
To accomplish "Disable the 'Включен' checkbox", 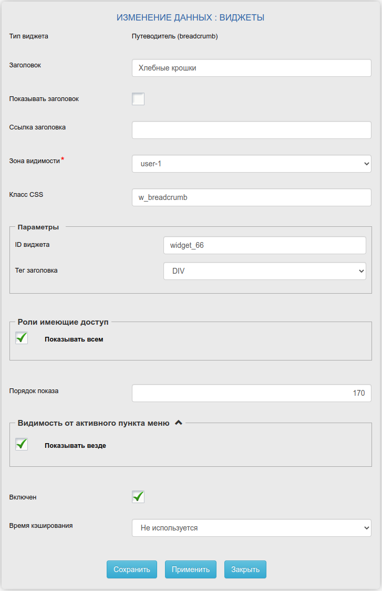I will pos(138,496).
